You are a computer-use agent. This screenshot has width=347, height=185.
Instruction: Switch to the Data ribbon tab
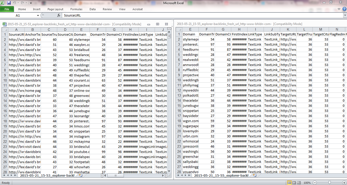coord(92,9)
